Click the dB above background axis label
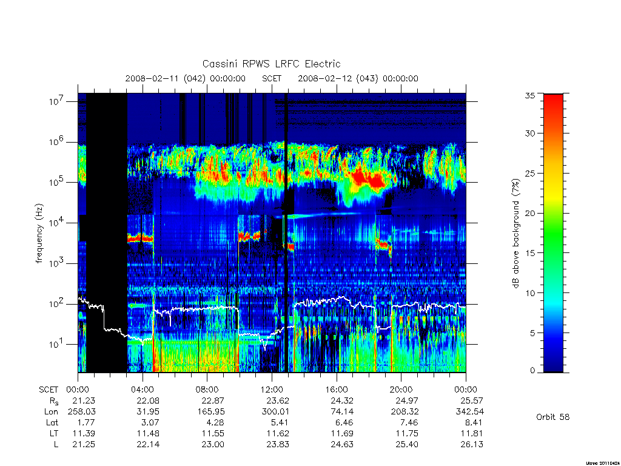Viewport: 621px width, 466px height. click(515, 234)
